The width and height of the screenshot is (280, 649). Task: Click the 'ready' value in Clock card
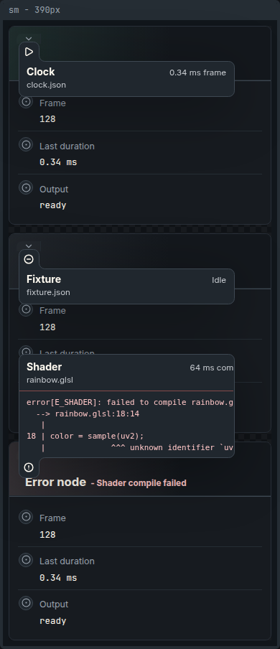coord(53,205)
